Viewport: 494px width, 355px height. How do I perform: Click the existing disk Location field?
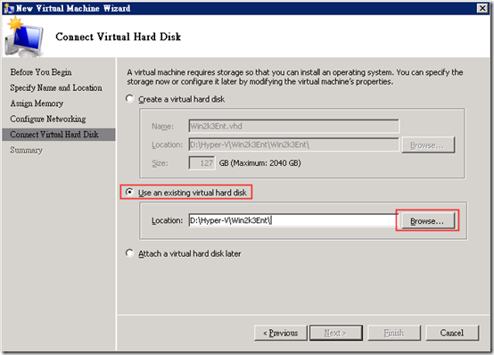[x=293, y=220]
